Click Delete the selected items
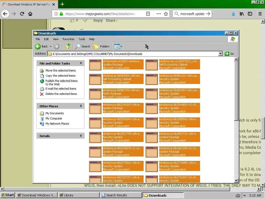This screenshot has width=265, height=199. tap(61, 94)
